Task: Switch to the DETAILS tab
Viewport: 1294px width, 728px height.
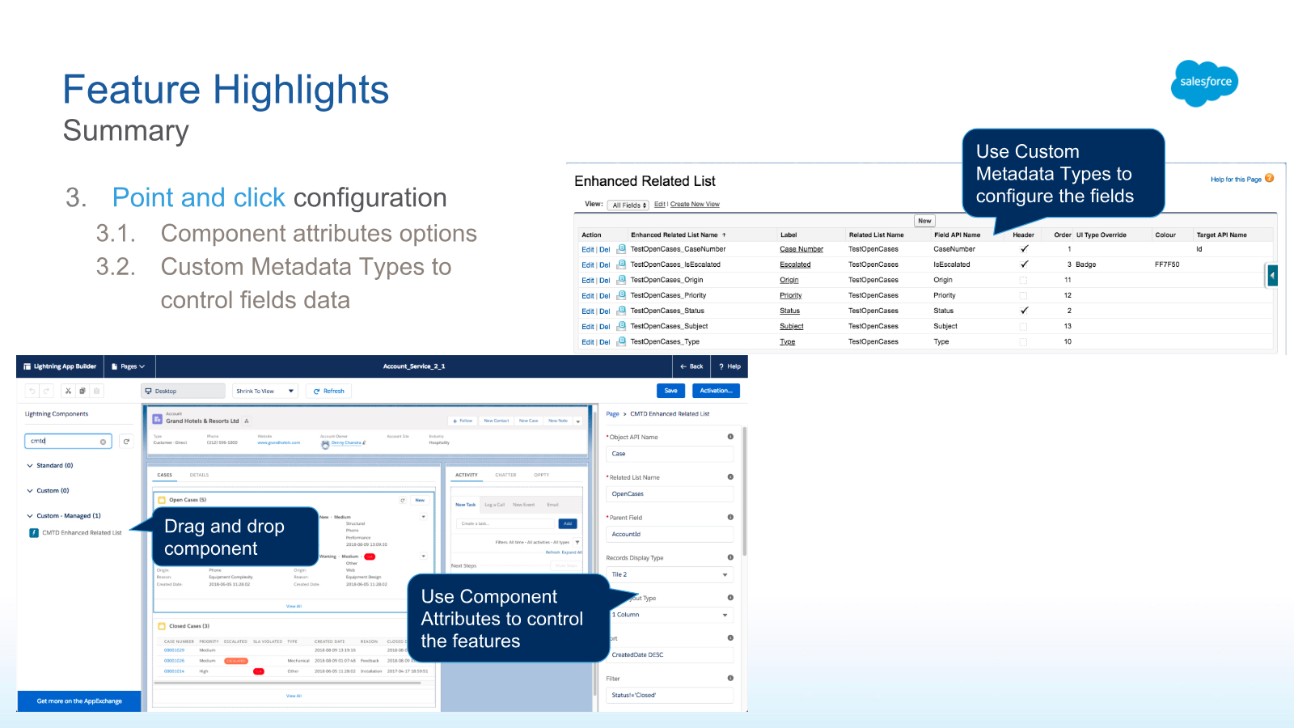Action: (x=199, y=475)
